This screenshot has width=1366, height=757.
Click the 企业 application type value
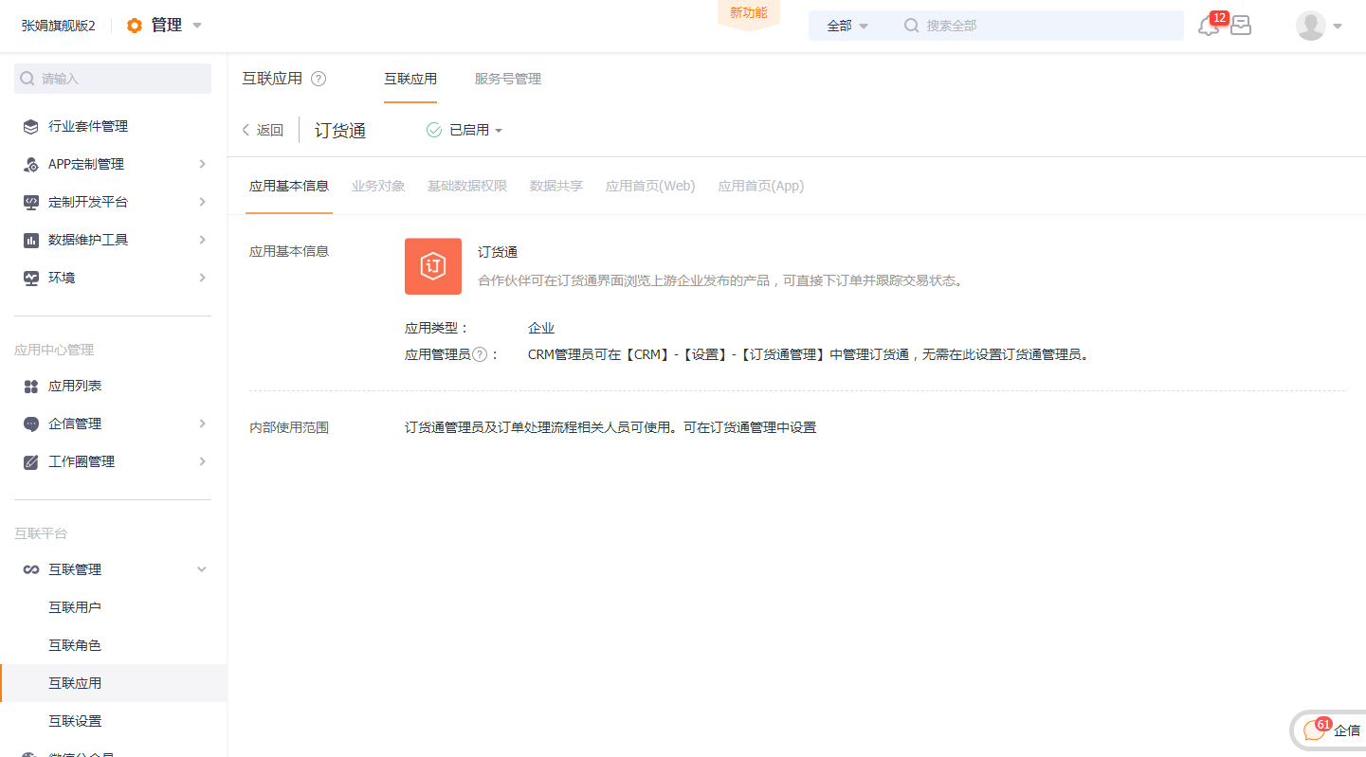541,328
